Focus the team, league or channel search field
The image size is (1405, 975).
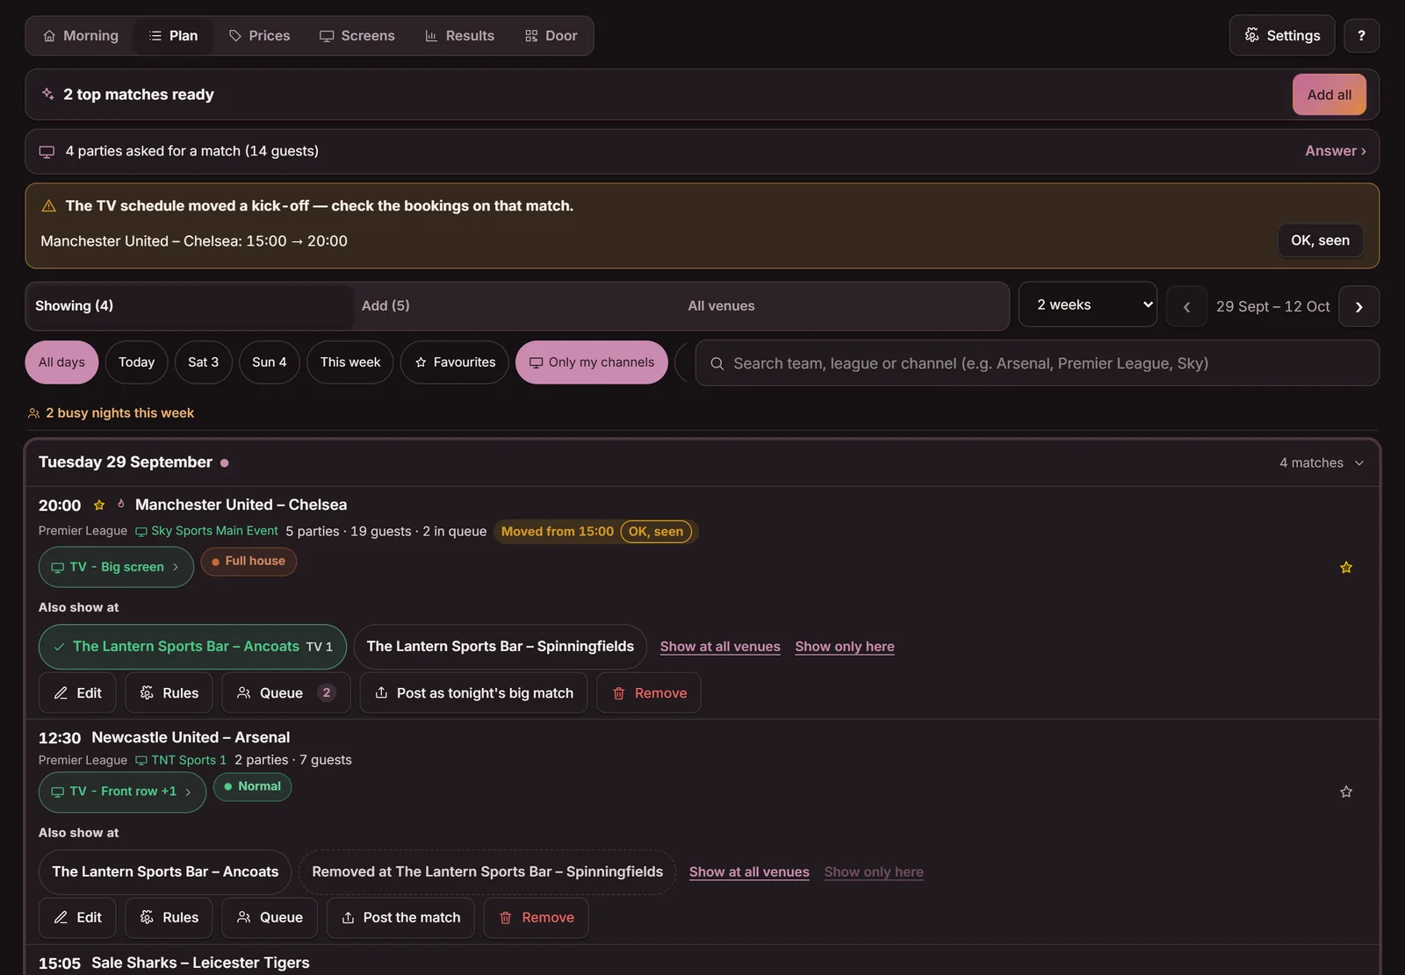1037,363
